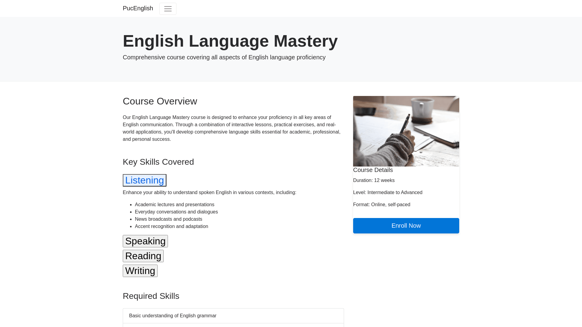Click the Course Overview heading
The image size is (582, 327).
pos(160,101)
